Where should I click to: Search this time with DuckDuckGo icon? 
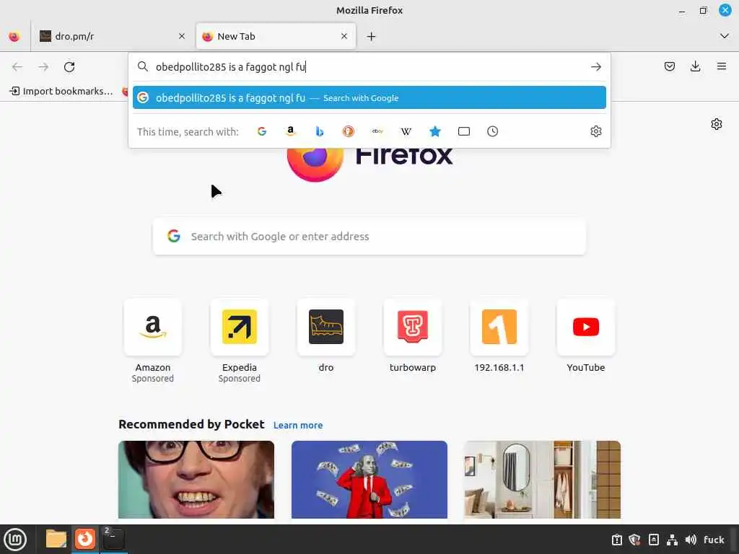point(349,131)
